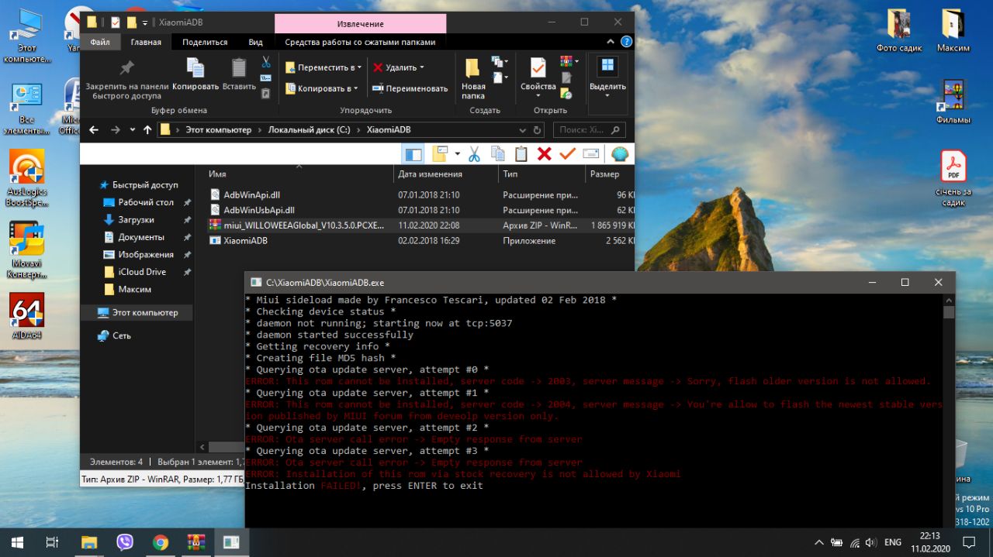Select Этот компьютер in the navigation pane
Viewport: 993px width, 557px height.
pos(145,313)
